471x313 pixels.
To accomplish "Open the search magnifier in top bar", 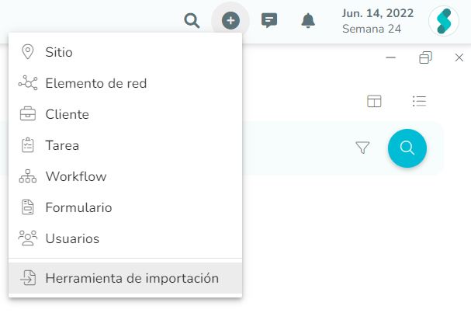I will point(192,20).
